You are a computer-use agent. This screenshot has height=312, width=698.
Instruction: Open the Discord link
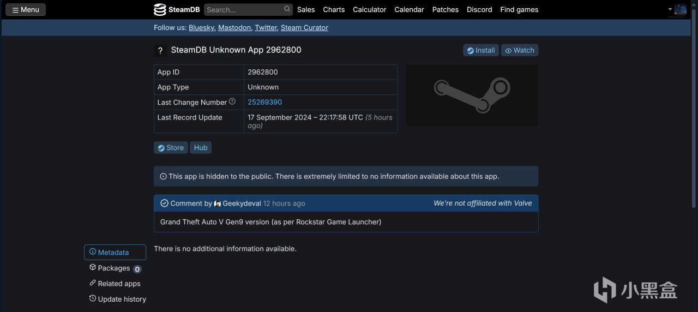pos(479,9)
